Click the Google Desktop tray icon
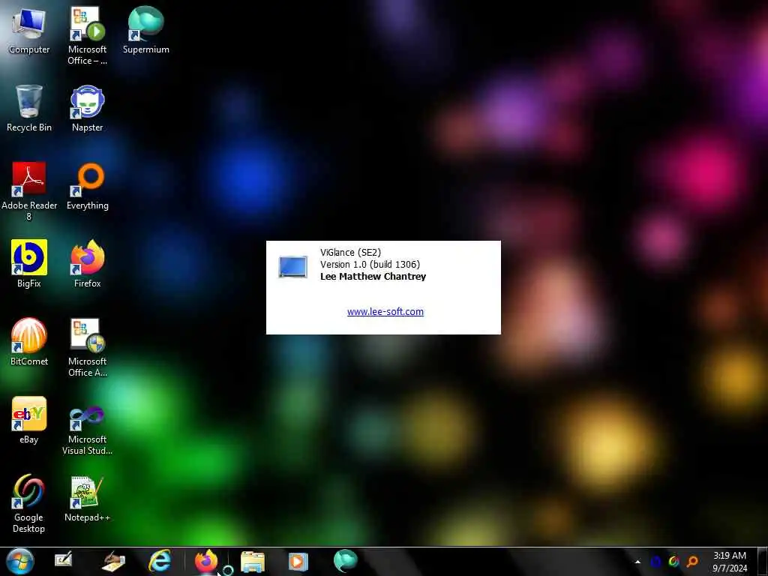This screenshot has width=768, height=576. pos(674,561)
